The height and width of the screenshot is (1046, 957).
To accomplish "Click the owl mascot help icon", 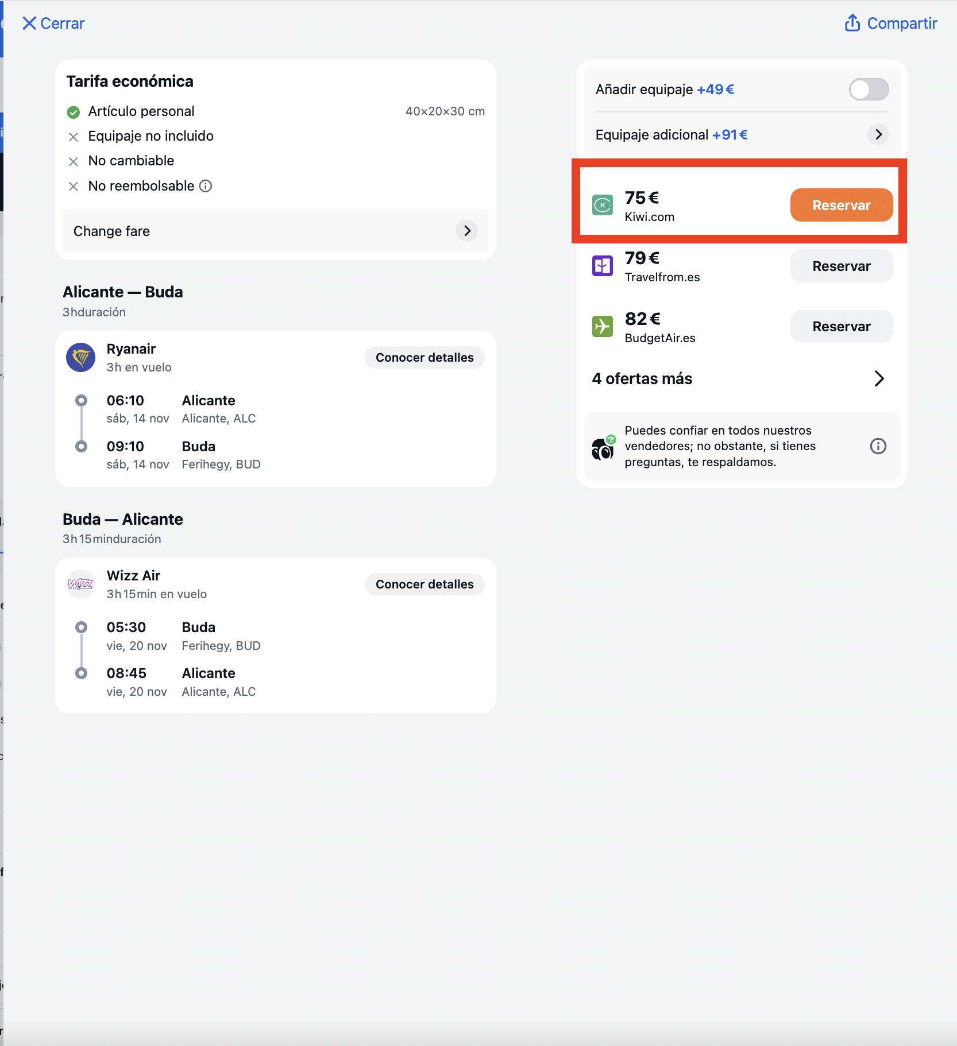I will 603,448.
